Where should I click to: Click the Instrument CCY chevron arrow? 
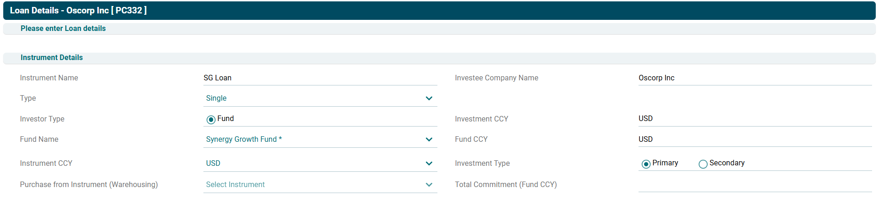tap(429, 164)
